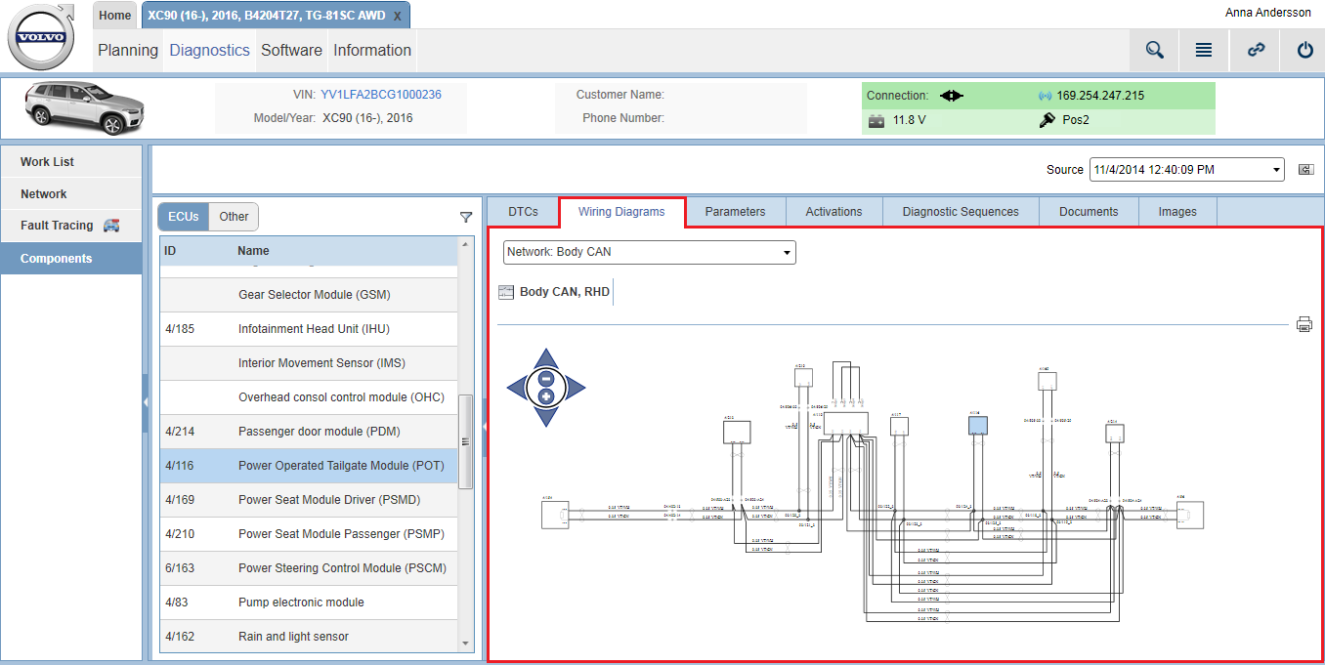
Task: Open the Diagnostics menu
Action: (210, 50)
